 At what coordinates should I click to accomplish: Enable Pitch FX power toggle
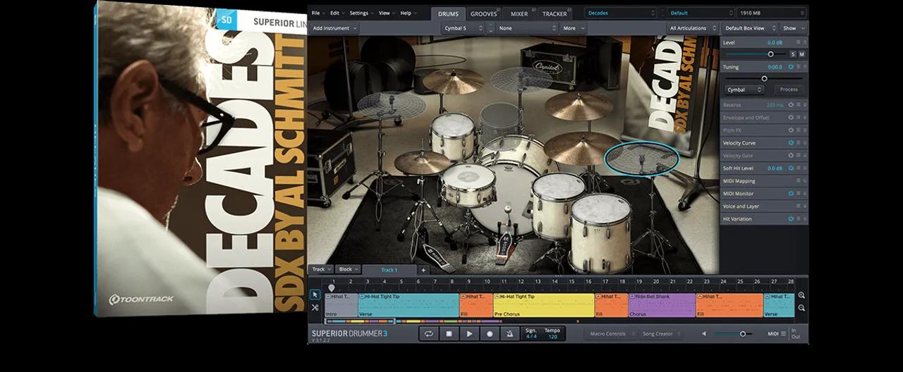click(x=791, y=130)
